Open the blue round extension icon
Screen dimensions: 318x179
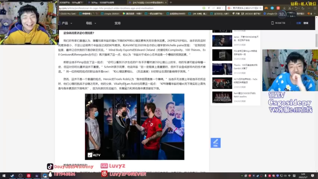pos(272,8)
